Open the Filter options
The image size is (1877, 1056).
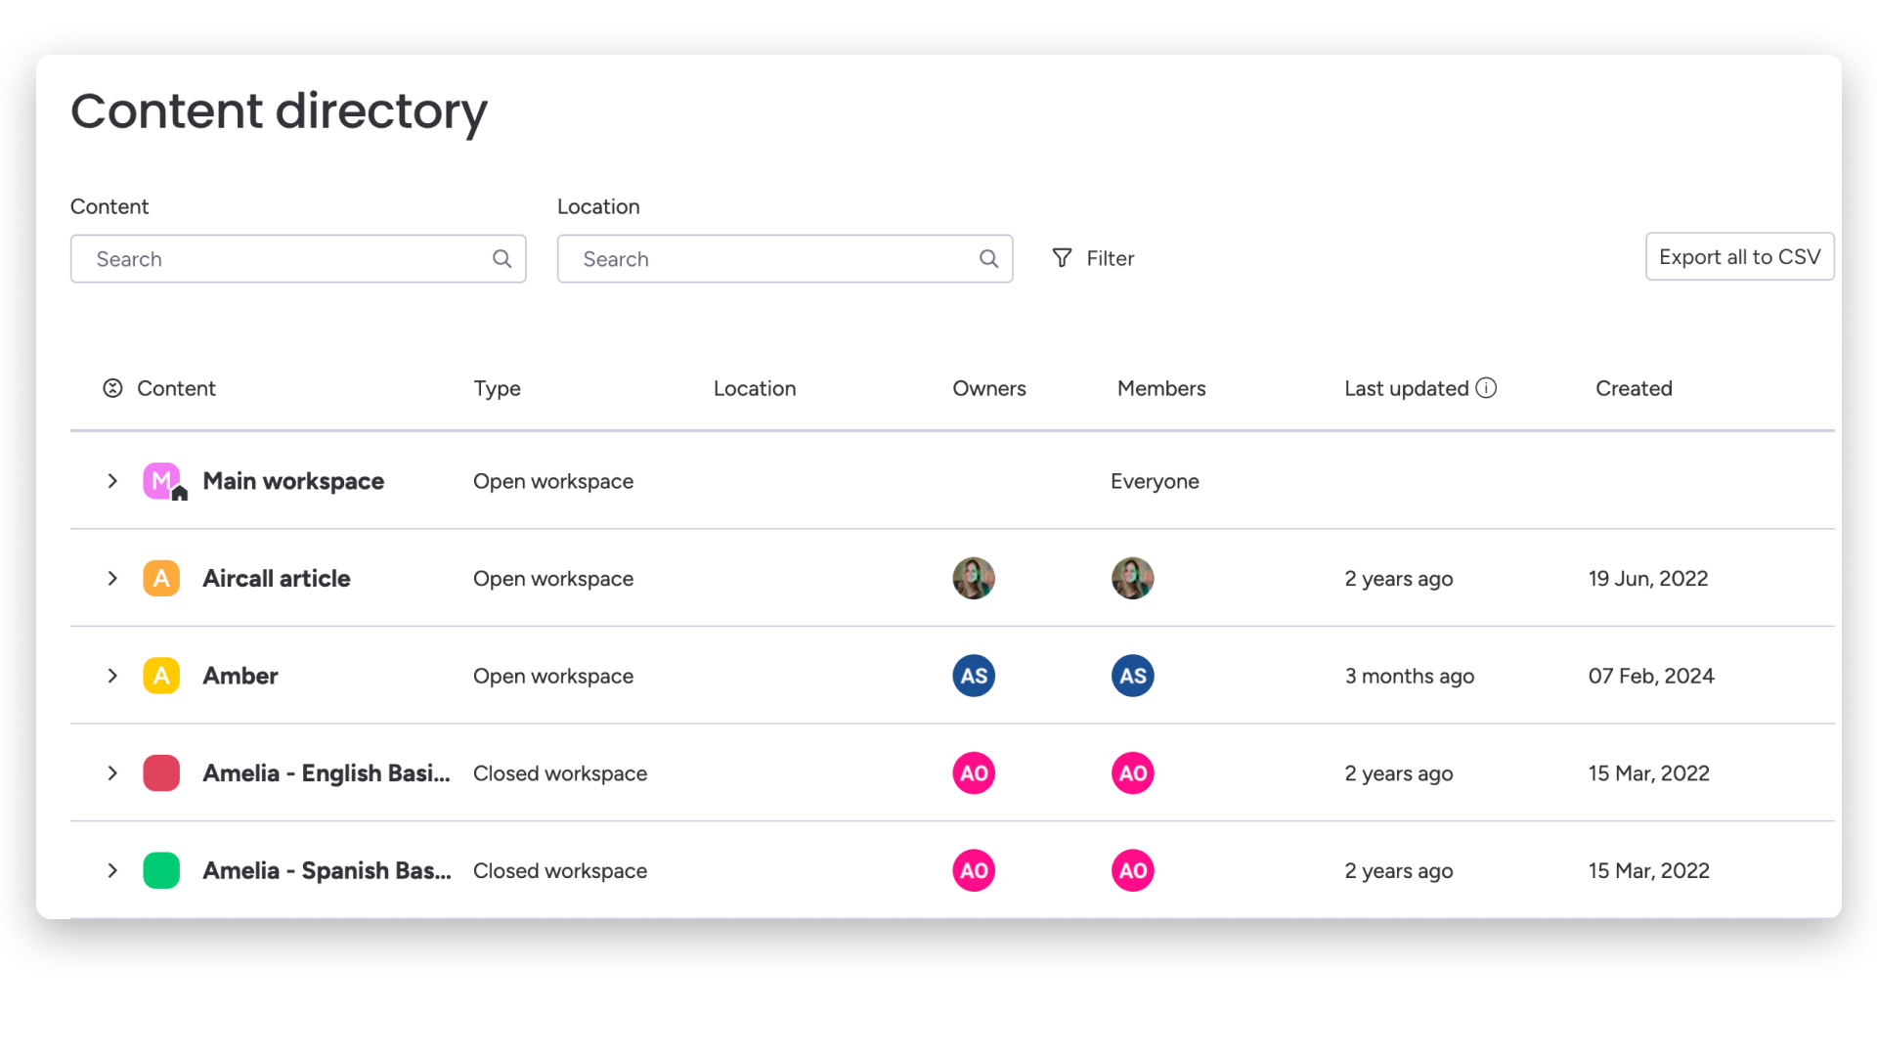coord(1093,258)
